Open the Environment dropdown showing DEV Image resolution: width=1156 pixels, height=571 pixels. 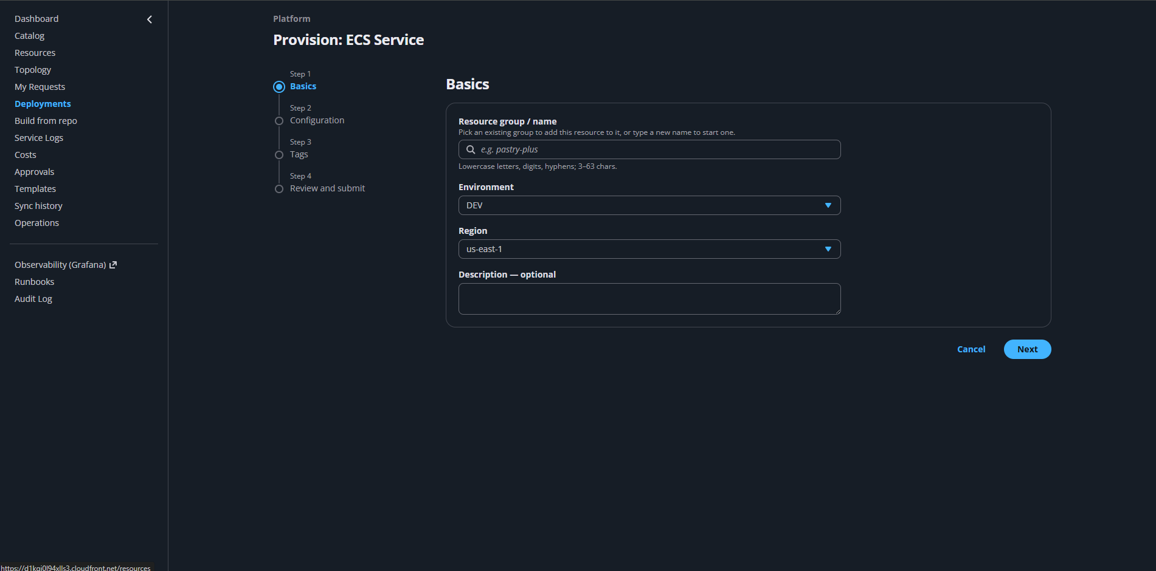(649, 205)
